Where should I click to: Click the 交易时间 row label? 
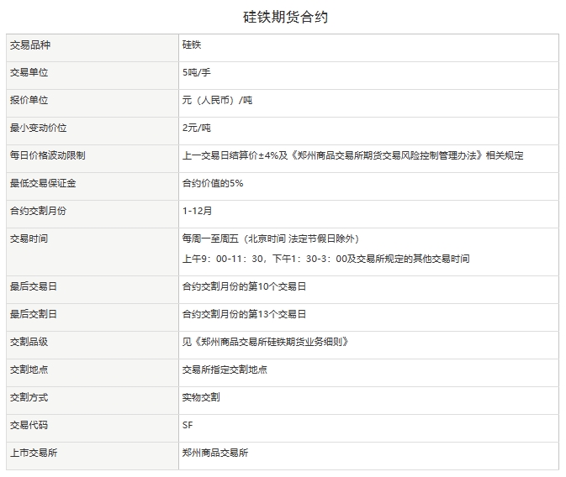click(x=30, y=238)
